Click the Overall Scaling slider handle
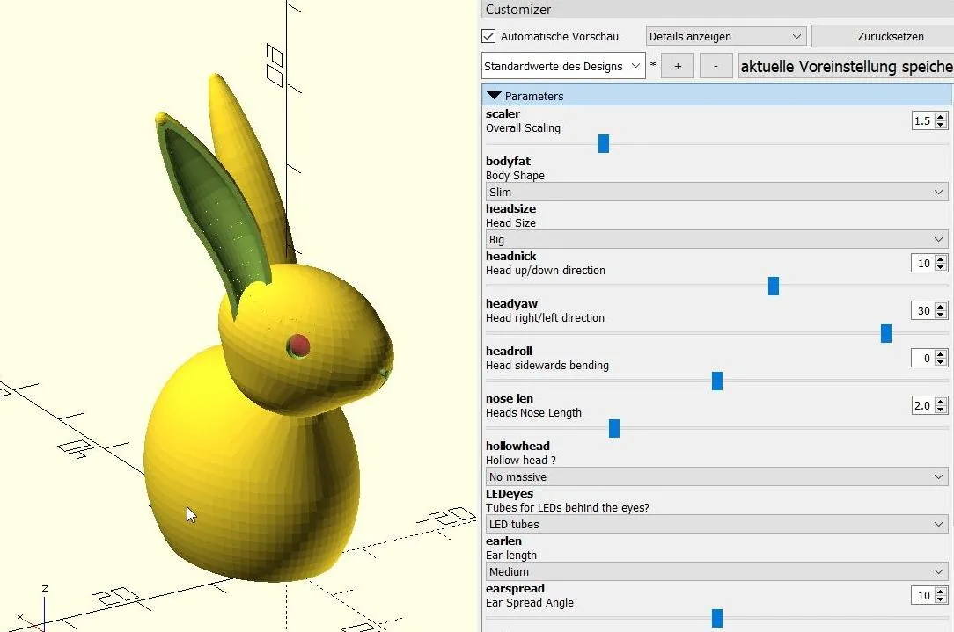Screen dimensions: 954x632 [604, 143]
